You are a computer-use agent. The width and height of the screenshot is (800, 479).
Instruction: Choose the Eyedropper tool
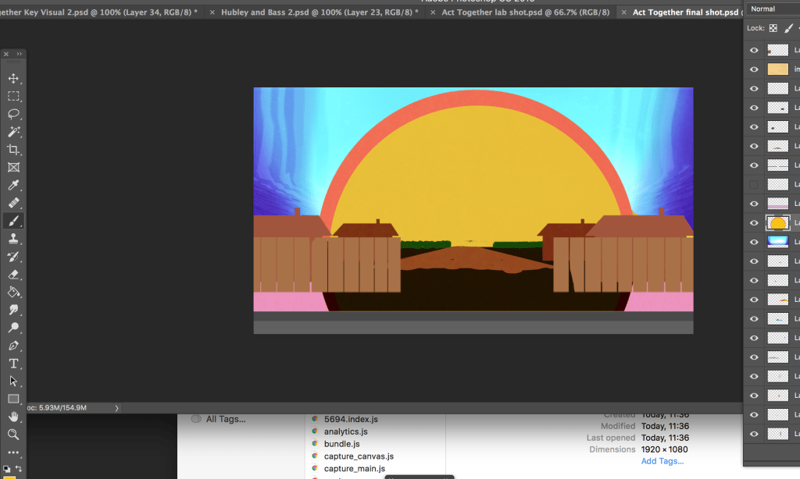coord(13,186)
